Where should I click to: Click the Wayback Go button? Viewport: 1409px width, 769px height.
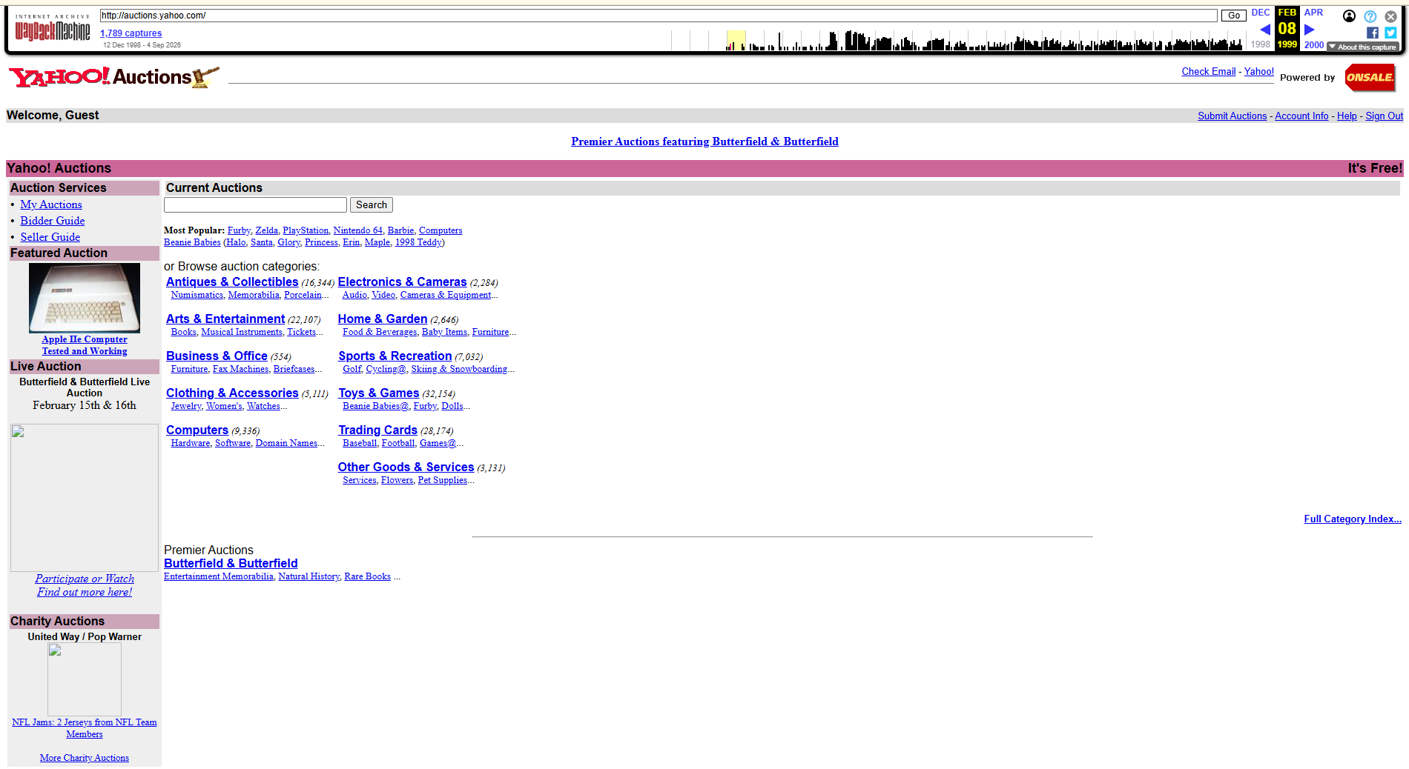(1234, 16)
